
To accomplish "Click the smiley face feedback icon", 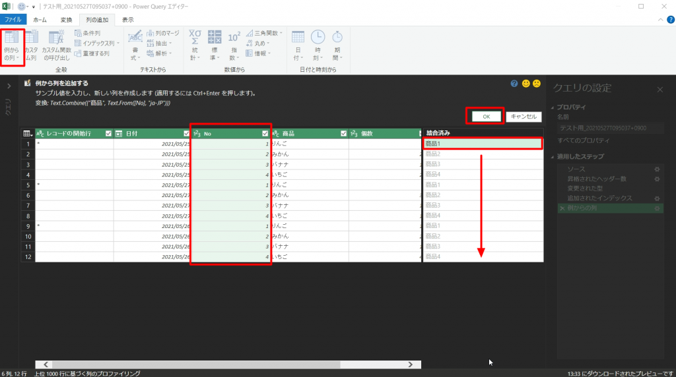I will 525,84.
